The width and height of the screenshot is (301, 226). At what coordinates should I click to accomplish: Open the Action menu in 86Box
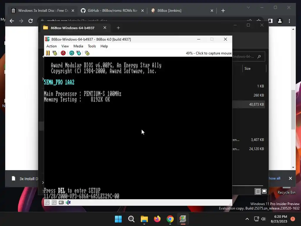pyautogui.click(x=51, y=46)
